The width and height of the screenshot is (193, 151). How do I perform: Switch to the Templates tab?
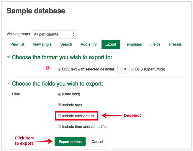[133, 44]
